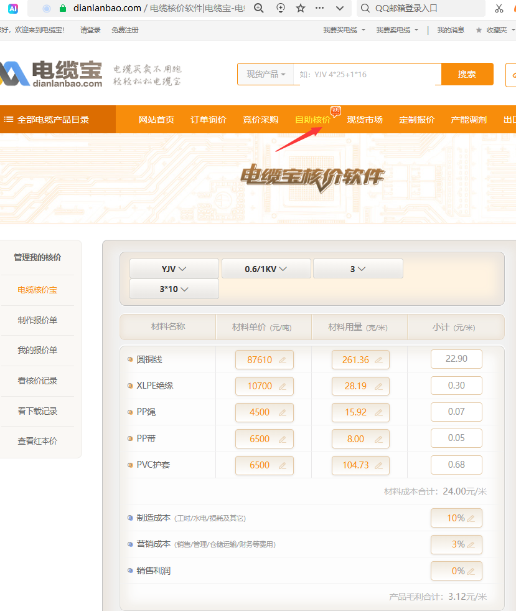
Task: Open the 竞价采购 nav tab
Action: 261,120
